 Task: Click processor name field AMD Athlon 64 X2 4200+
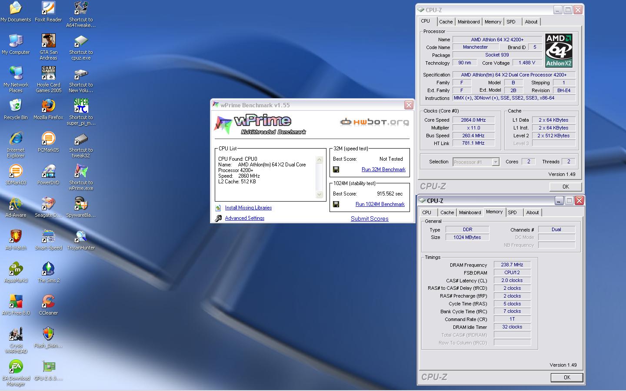click(x=497, y=40)
